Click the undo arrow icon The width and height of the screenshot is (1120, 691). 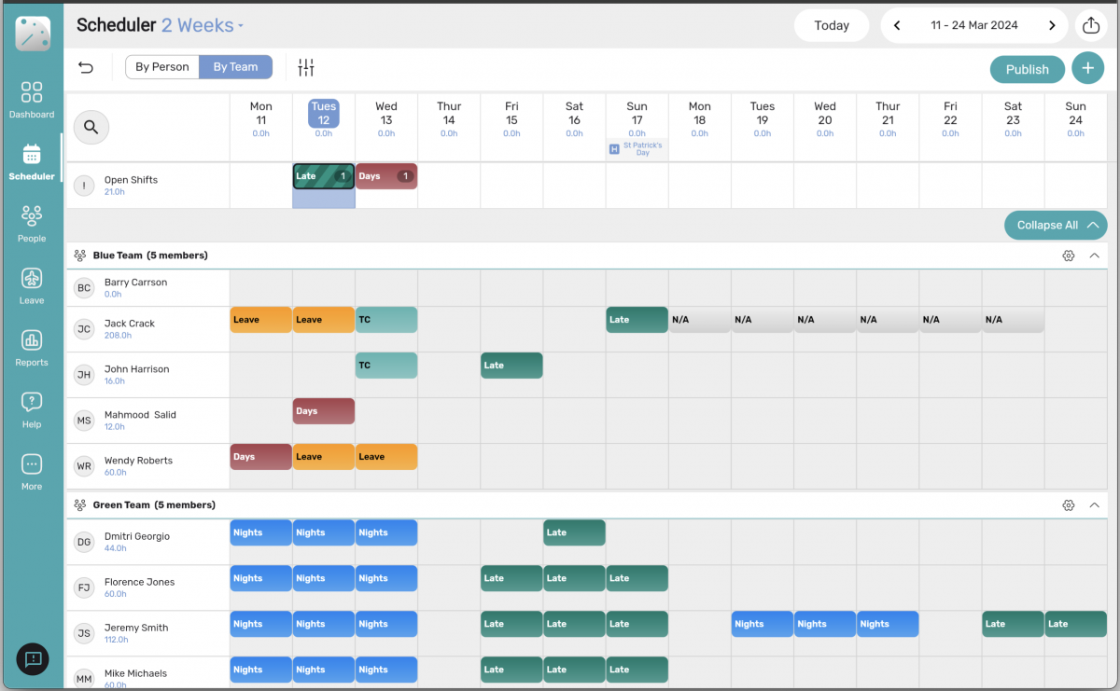pos(86,67)
